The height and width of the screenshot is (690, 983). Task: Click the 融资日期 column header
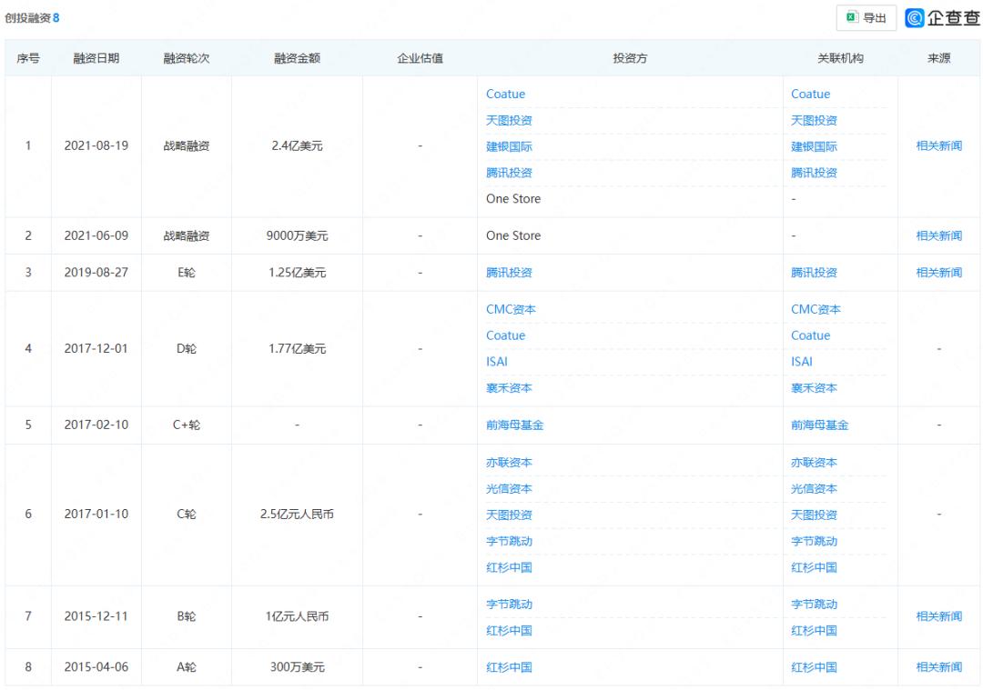[x=96, y=58]
